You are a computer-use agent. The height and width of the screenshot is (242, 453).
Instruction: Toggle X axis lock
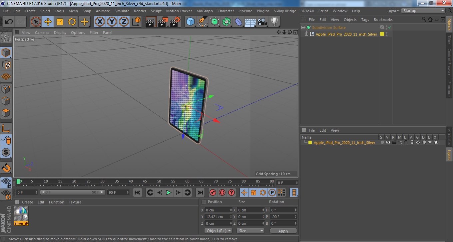[x=100, y=22]
